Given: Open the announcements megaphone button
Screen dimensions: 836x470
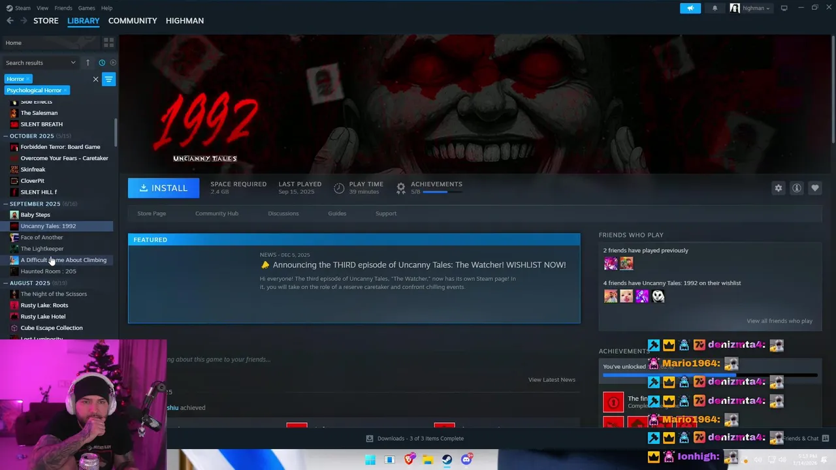Looking at the screenshot, I should 690,8.
